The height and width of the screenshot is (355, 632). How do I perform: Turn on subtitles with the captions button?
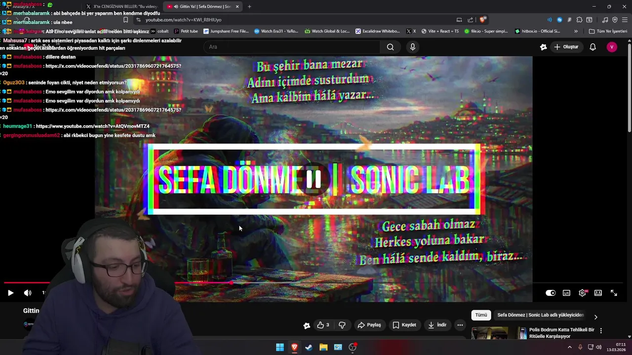tap(566, 293)
